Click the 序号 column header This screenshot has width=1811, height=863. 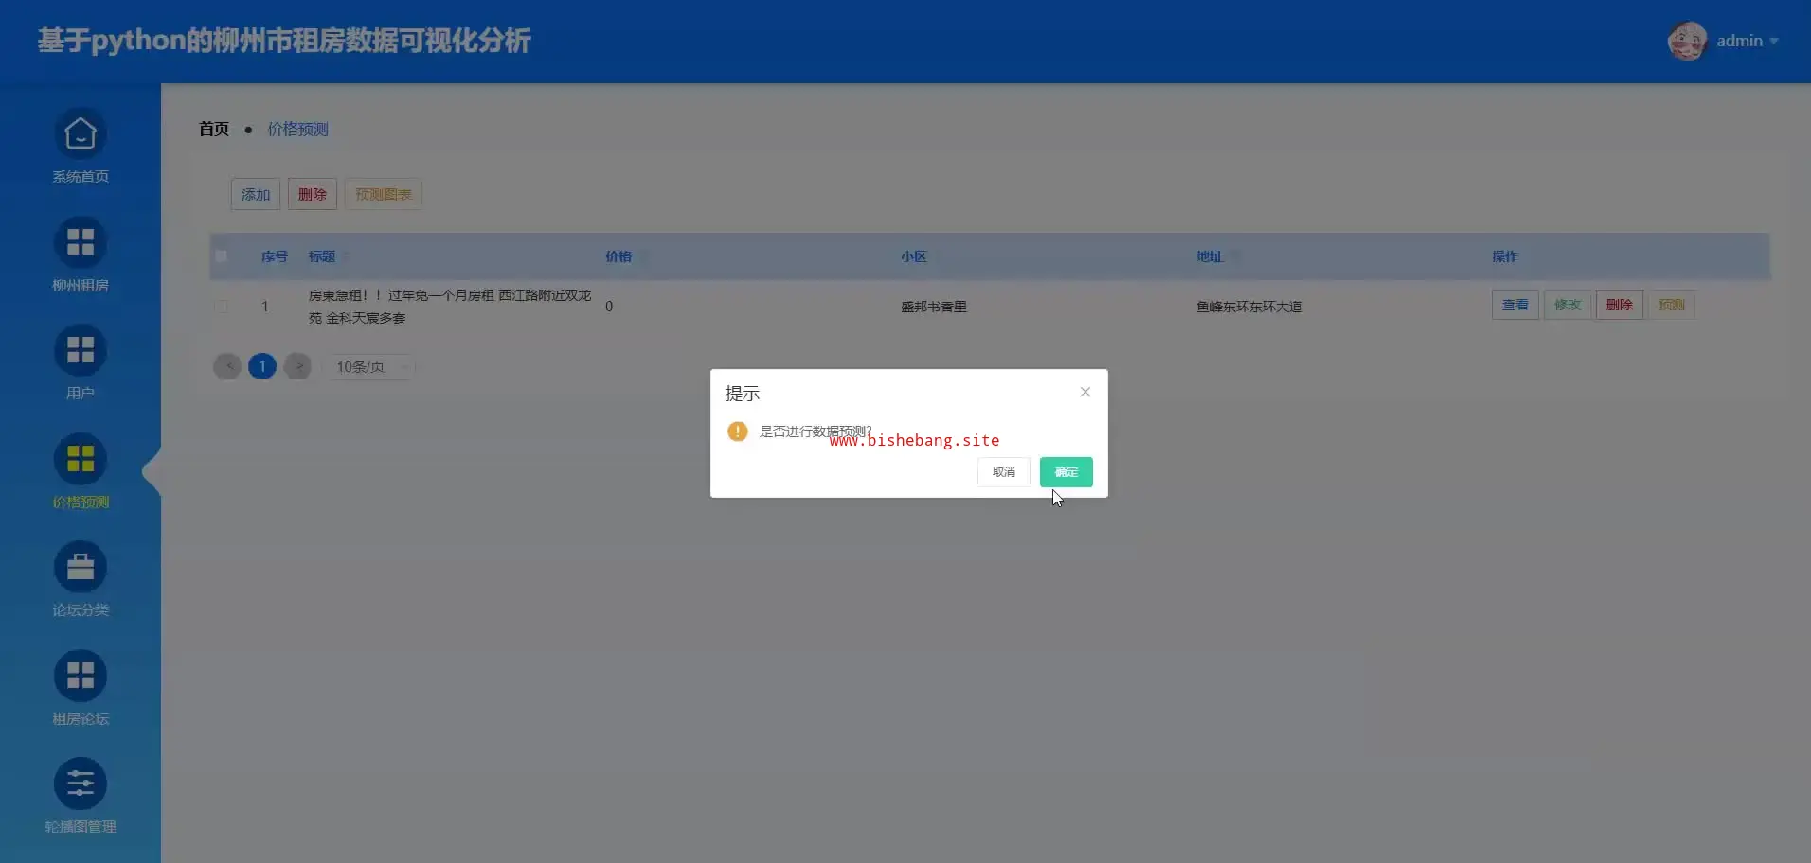coord(275,256)
